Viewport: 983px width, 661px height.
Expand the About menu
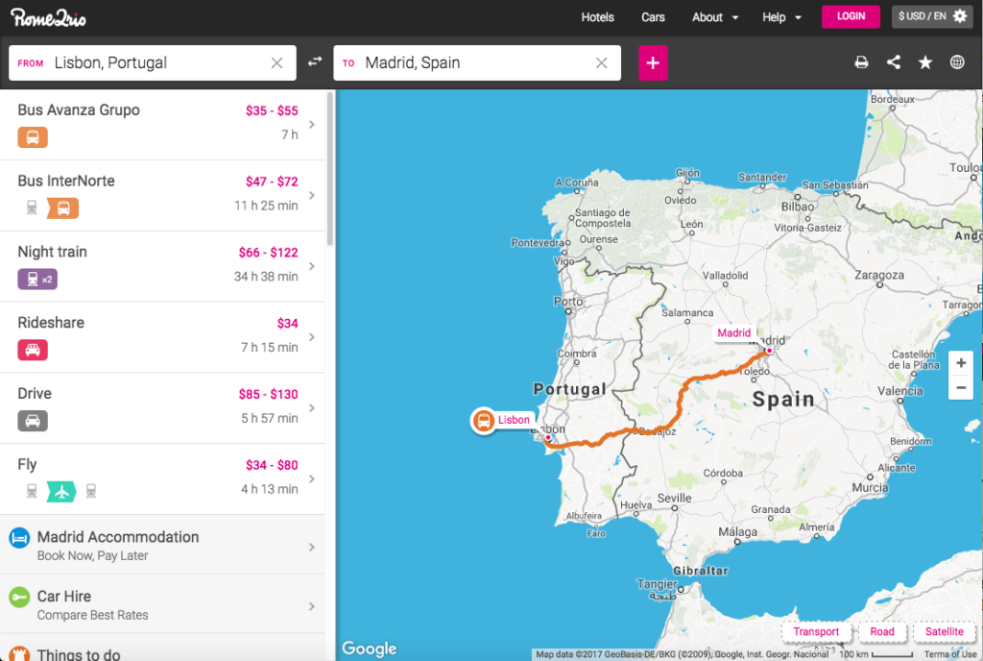pyautogui.click(x=714, y=17)
